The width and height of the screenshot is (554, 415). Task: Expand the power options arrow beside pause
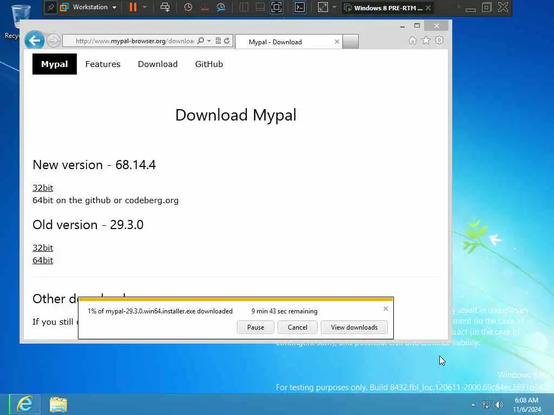tap(144, 7)
